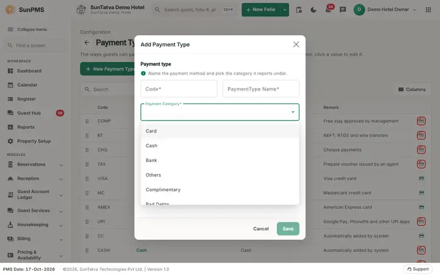440x275 pixels.
Task: Click the New Folio button
Action: (x=261, y=10)
